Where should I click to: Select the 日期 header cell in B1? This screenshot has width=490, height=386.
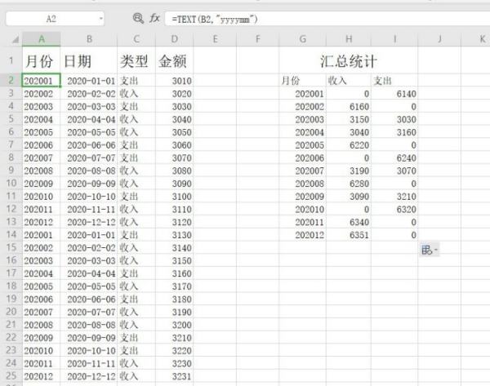pos(89,61)
